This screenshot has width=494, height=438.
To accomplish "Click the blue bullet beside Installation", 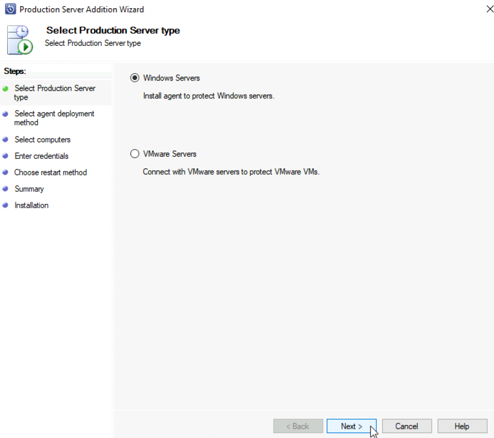I will coord(5,205).
